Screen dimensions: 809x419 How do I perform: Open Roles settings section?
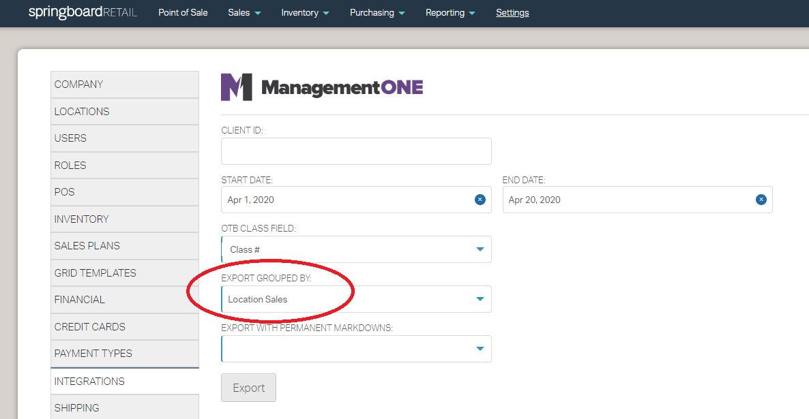coord(124,166)
